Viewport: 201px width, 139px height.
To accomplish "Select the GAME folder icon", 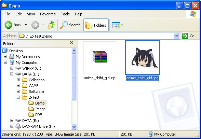I will point(25,86).
